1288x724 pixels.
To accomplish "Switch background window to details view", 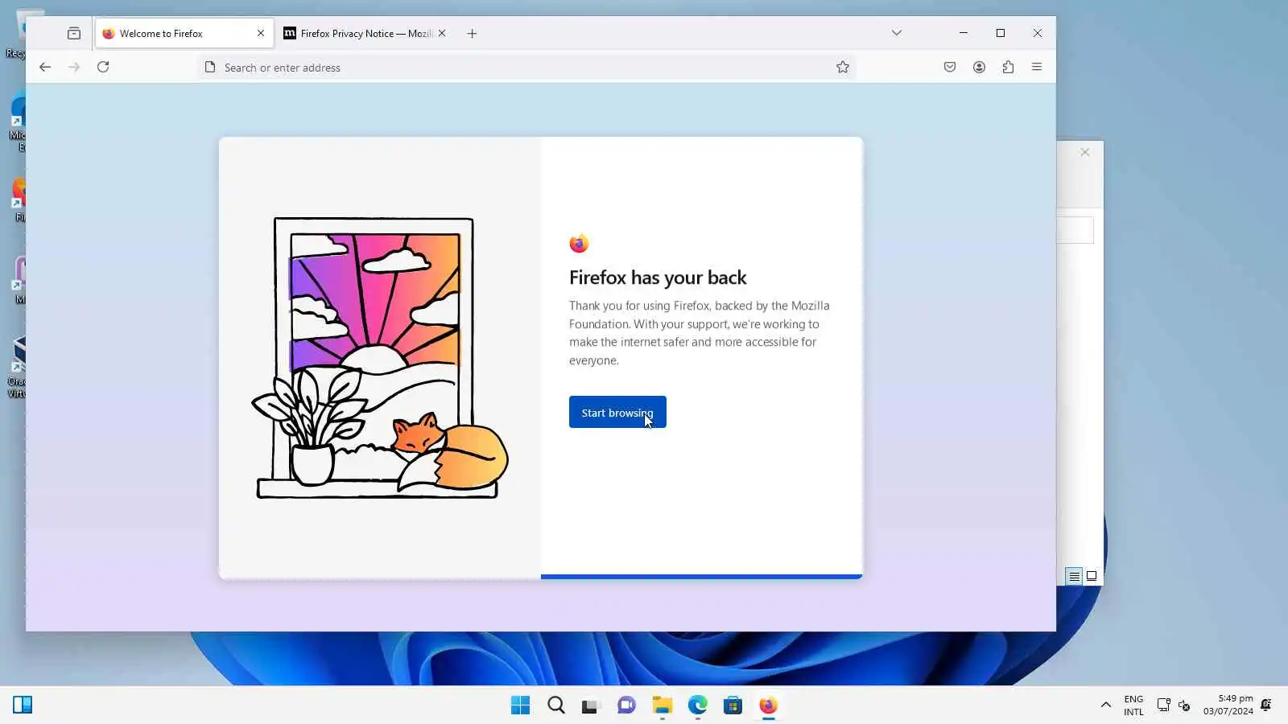I will pyautogui.click(x=1074, y=576).
